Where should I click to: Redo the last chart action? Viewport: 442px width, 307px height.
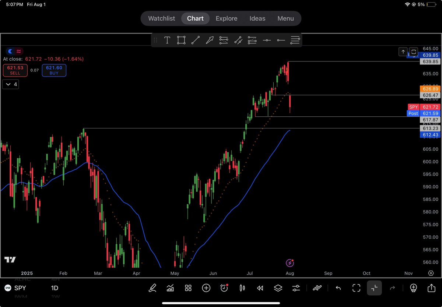tap(392, 288)
